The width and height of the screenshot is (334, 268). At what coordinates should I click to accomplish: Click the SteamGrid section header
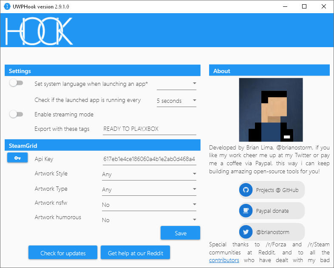[x=102, y=145]
